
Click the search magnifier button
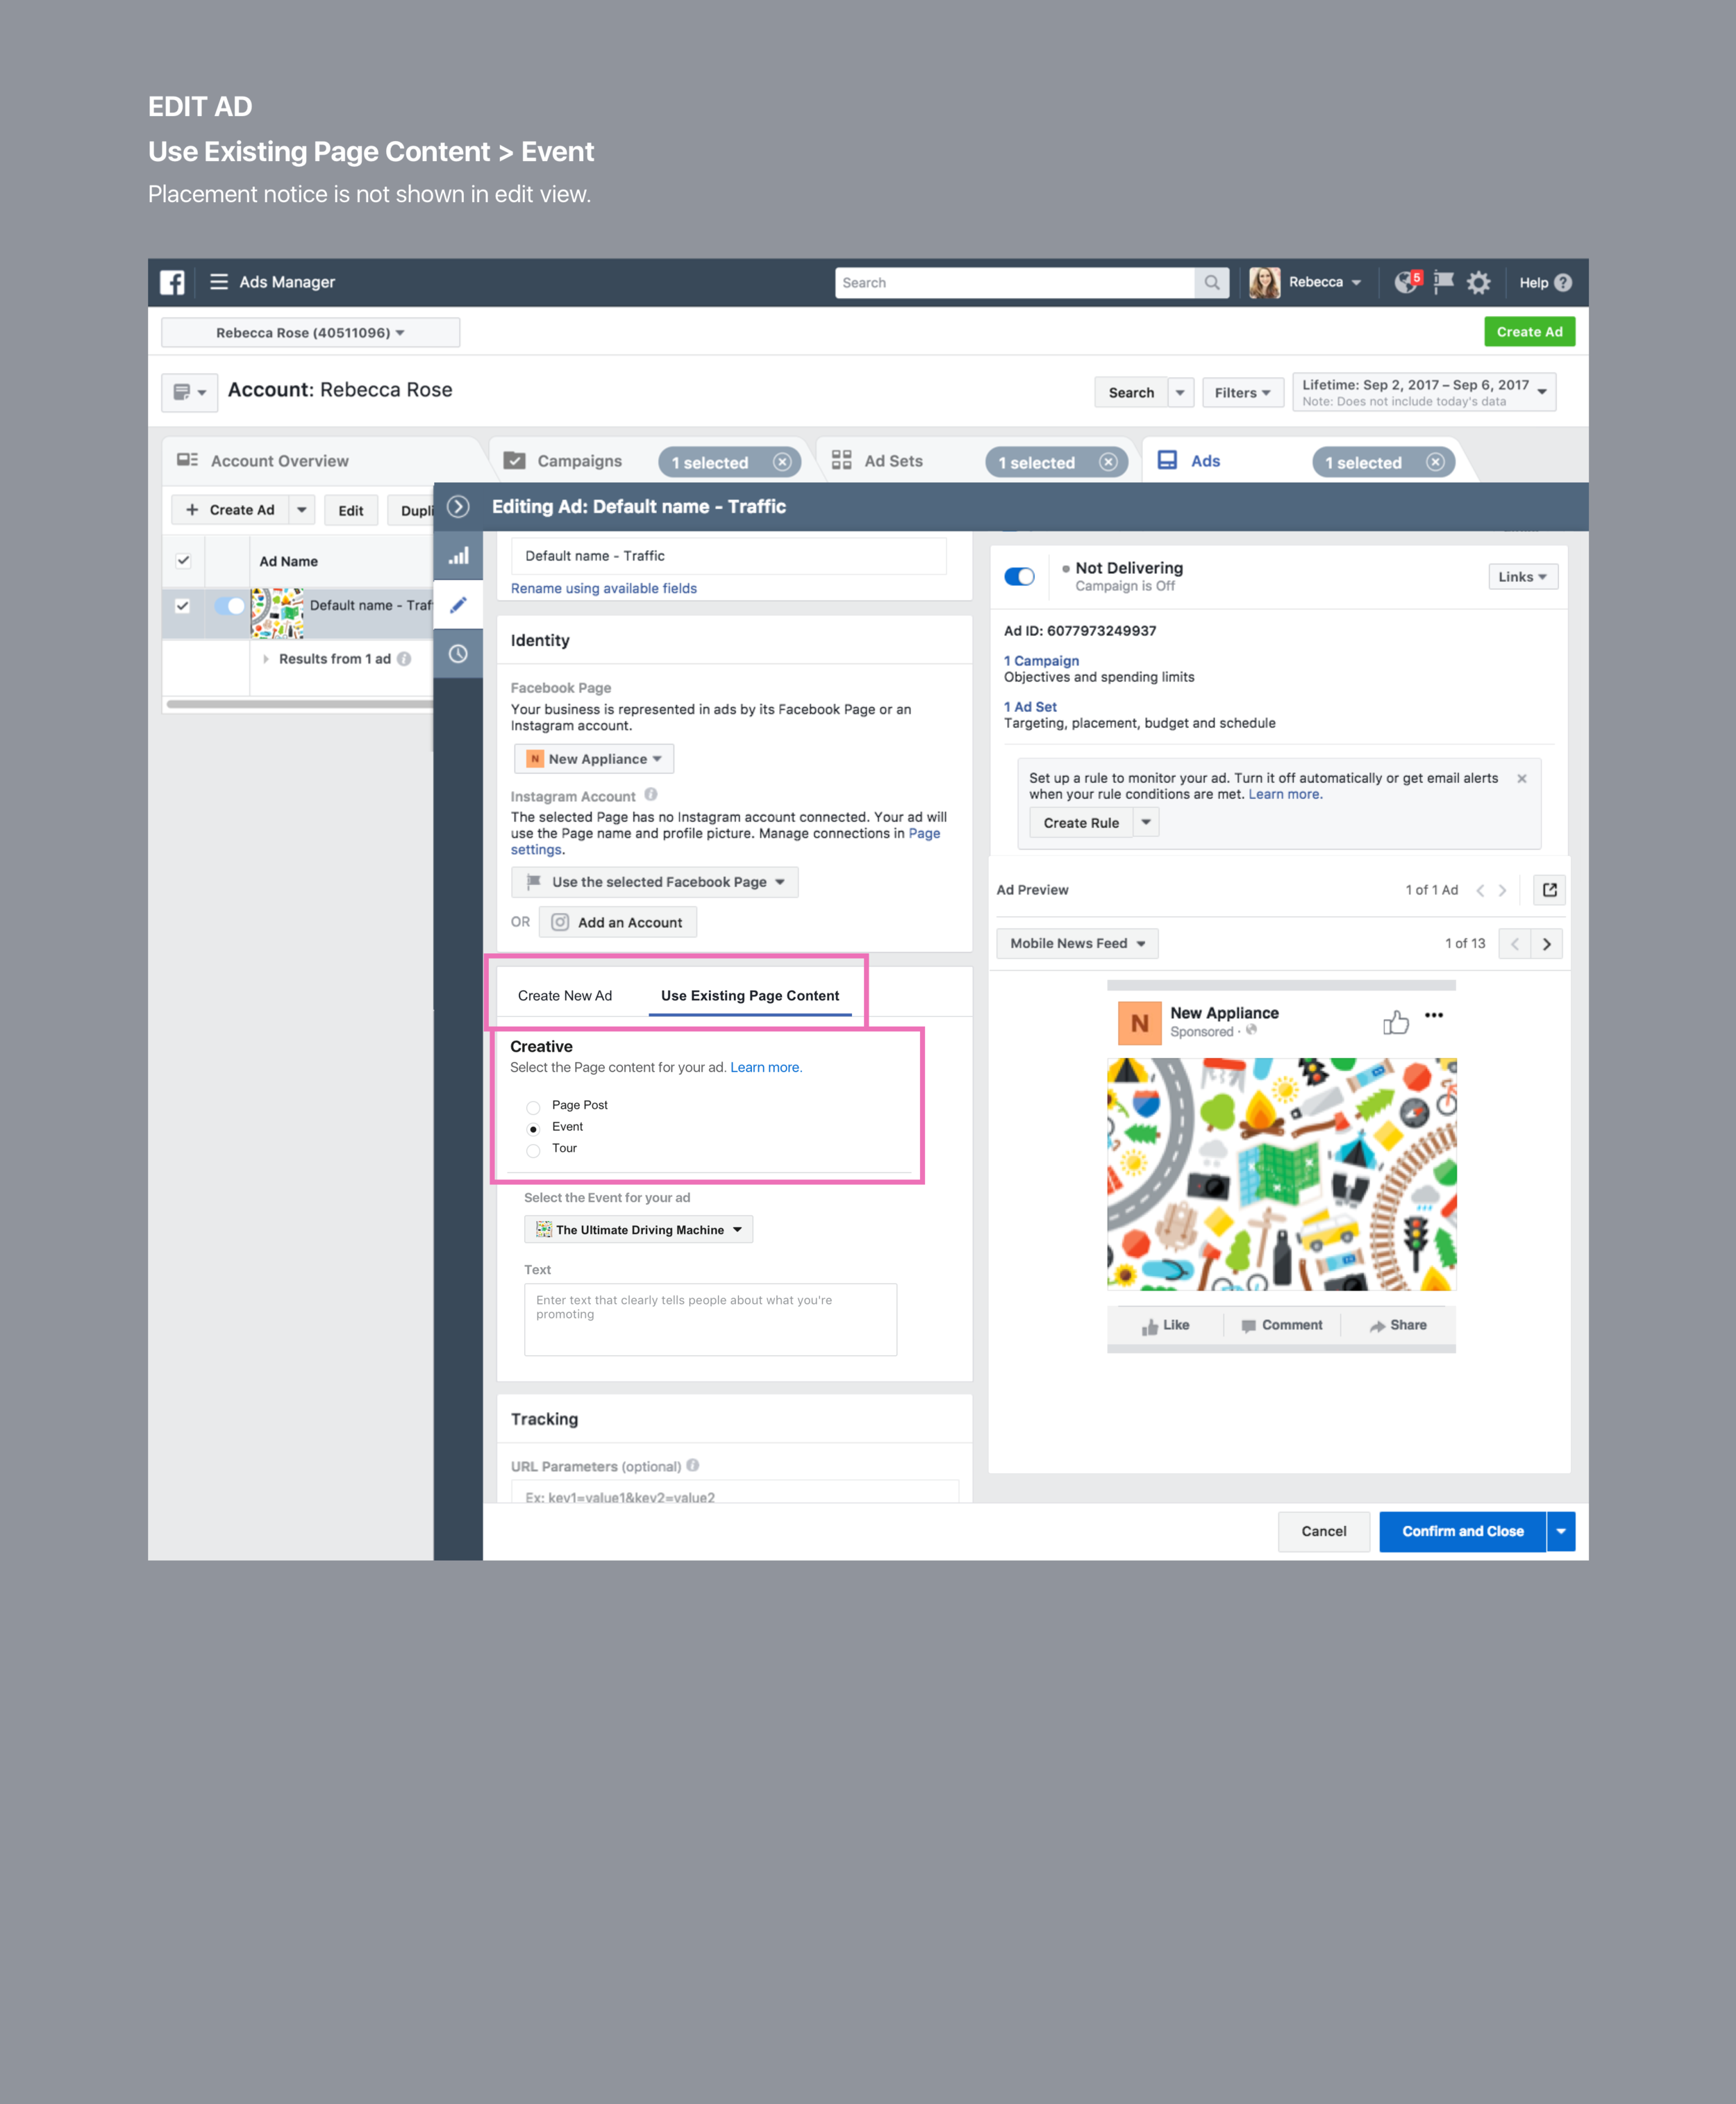click(1211, 283)
